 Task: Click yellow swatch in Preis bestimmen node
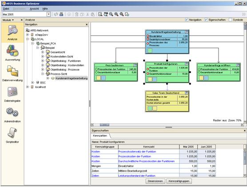pyautogui.click(x=99, y=78)
